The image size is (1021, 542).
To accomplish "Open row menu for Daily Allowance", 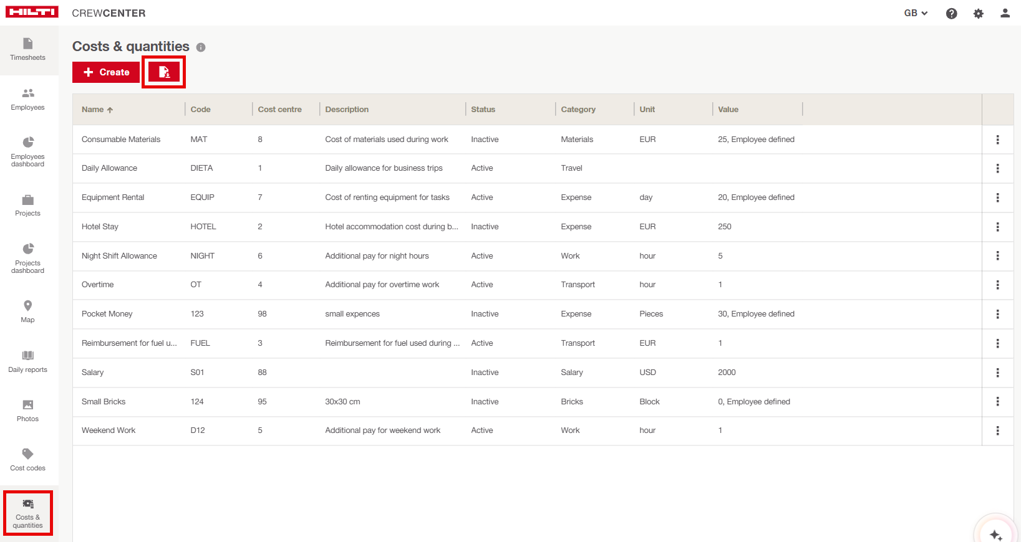I will (997, 168).
